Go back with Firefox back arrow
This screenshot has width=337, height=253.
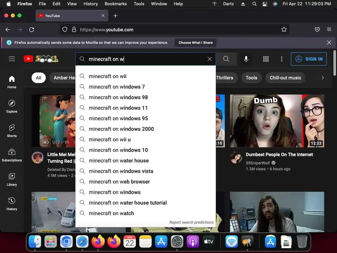(x=8, y=29)
